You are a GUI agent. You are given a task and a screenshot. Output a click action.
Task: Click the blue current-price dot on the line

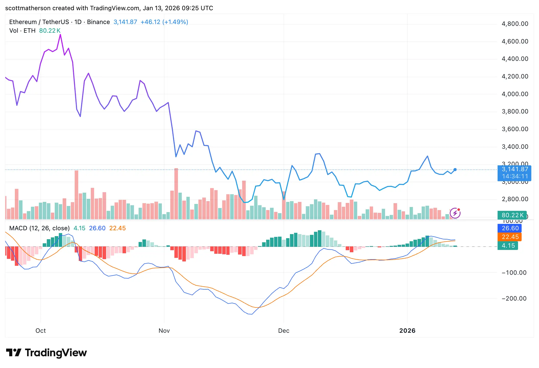pos(455,169)
